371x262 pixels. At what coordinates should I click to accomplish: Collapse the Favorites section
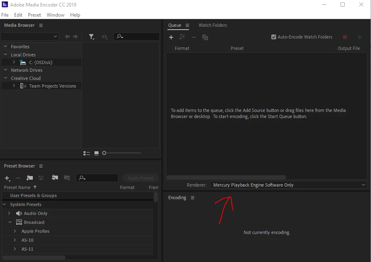click(6, 46)
